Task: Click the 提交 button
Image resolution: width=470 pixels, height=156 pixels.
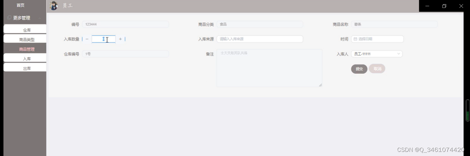Action: pyautogui.click(x=359, y=69)
